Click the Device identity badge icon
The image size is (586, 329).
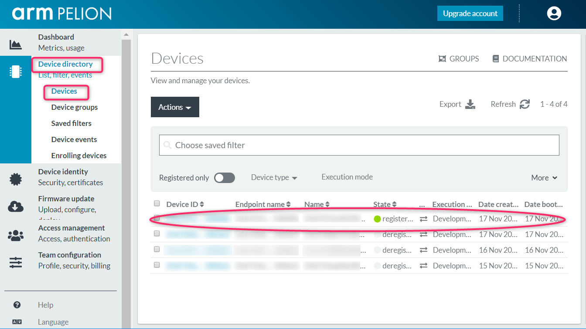coord(16,179)
